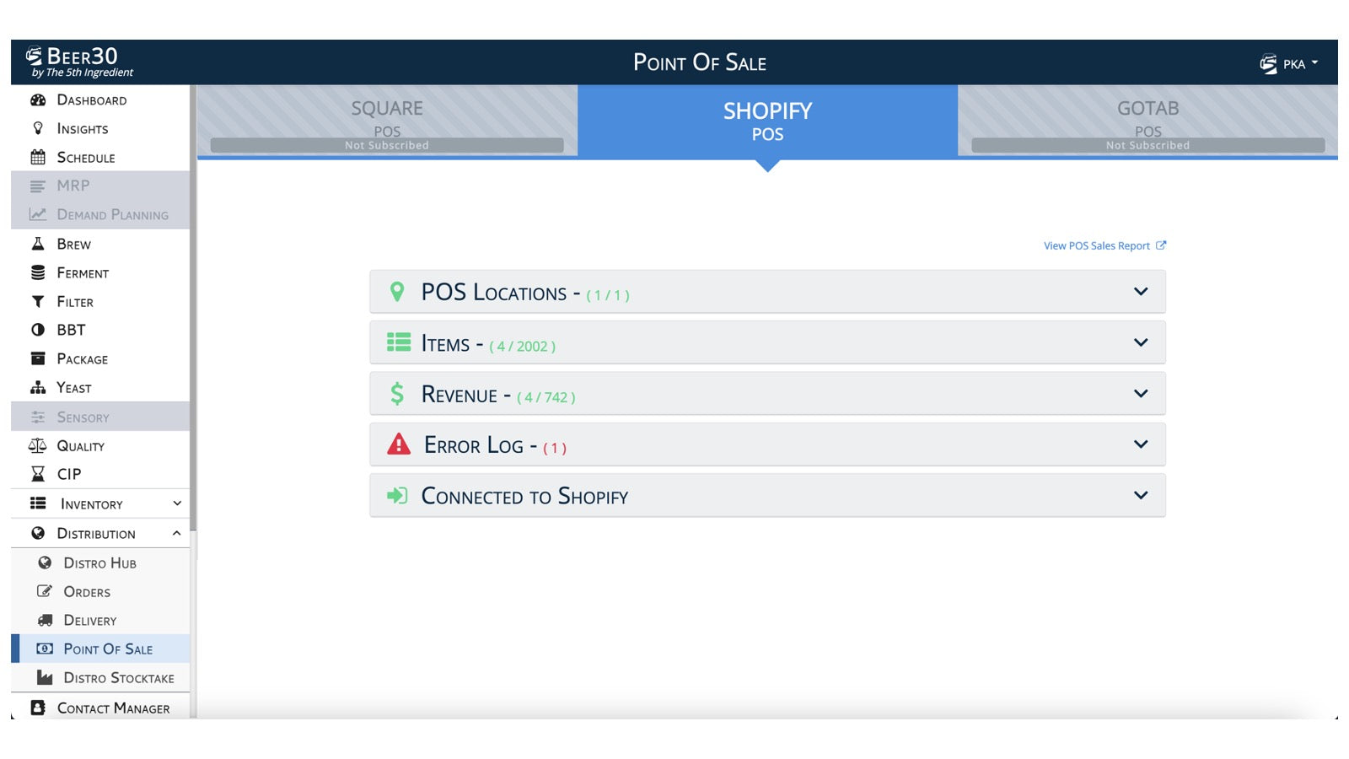Expand the Error Log section chevron
Screen dimensions: 1349x759
(x=1141, y=444)
